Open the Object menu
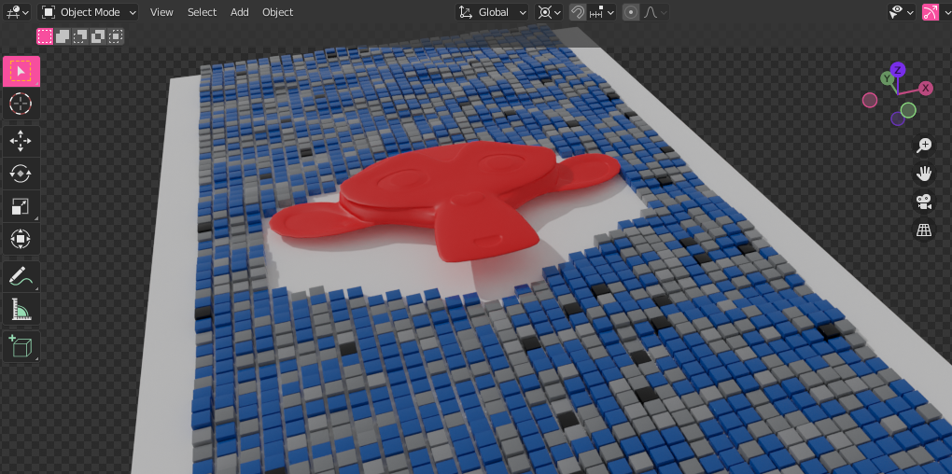The image size is (952, 474). (278, 12)
